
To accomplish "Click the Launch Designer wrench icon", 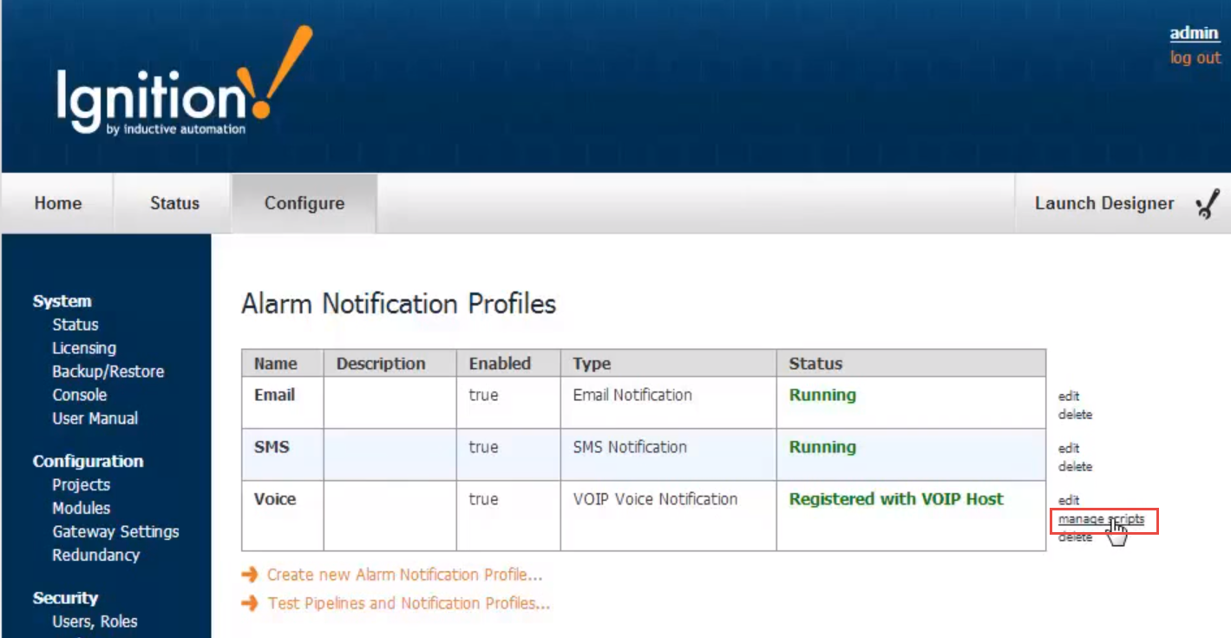I will click(1208, 204).
